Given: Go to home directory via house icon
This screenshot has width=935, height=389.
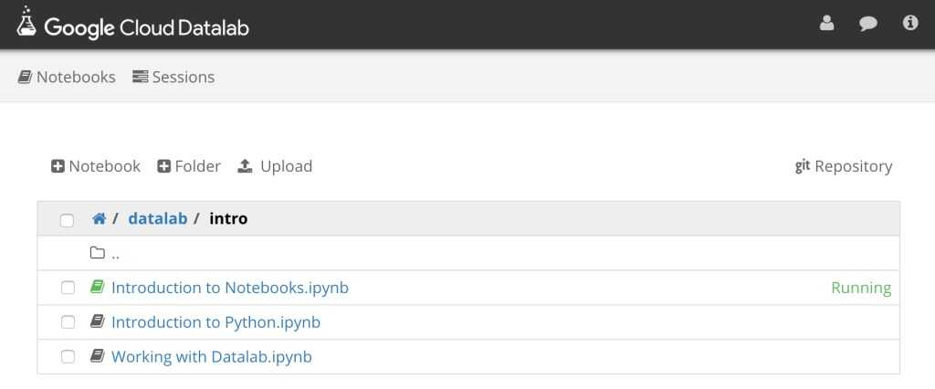Looking at the screenshot, I should coord(99,219).
